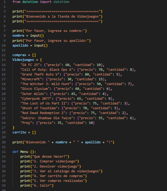Click the 'compras' variable on line 12
This screenshot has width=167, height=191.
coord(19,55)
